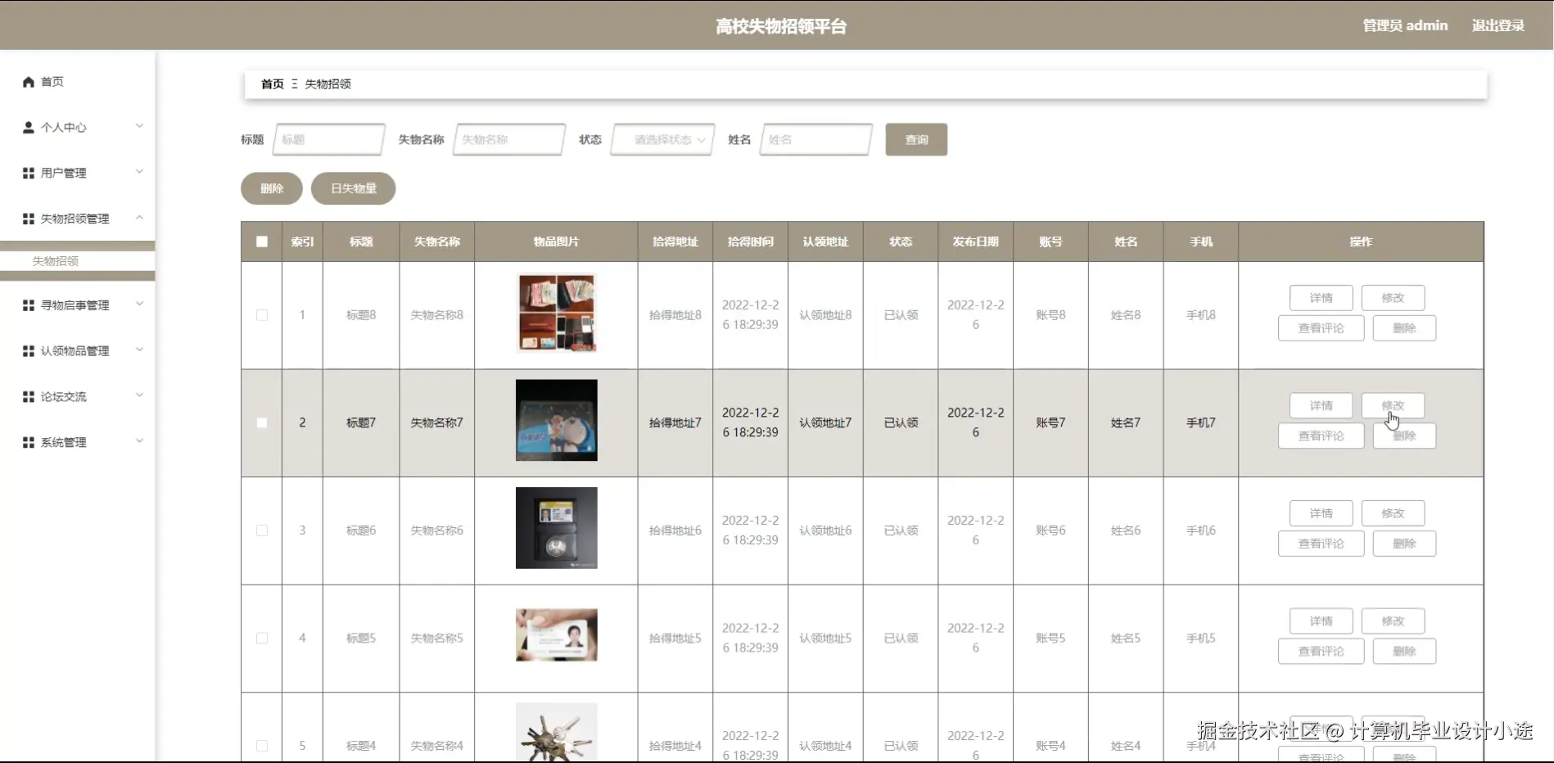
Task: Collapse the 失物招领管理 menu chevron
Action: pyautogui.click(x=139, y=218)
